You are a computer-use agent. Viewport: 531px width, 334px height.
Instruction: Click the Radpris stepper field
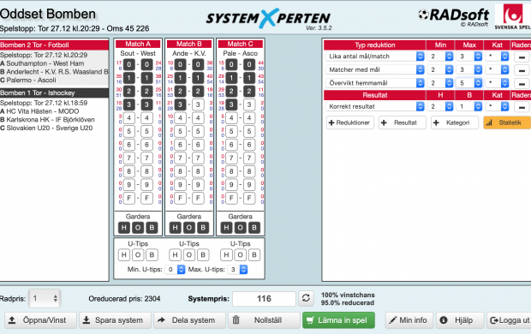click(45, 298)
